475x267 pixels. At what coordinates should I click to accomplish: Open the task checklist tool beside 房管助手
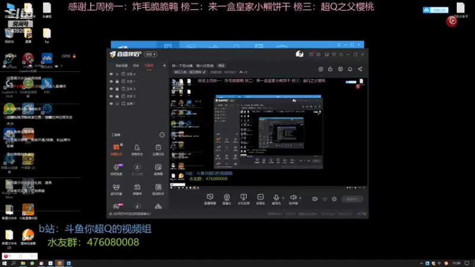(x=158, y=150)
